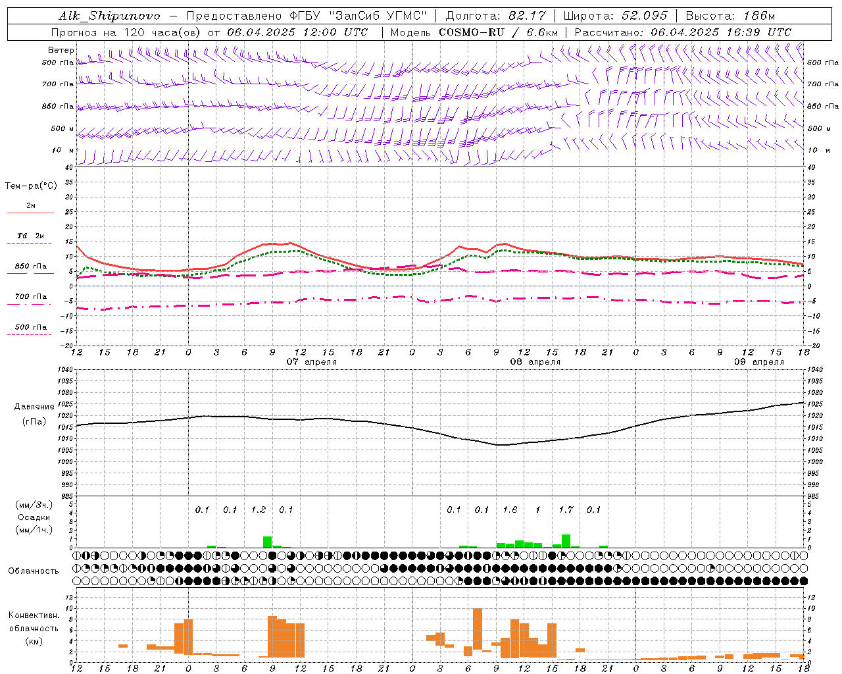Click the Облачность cloudiness label
This screenshot has width=842, height=674.
click(34, 571)
